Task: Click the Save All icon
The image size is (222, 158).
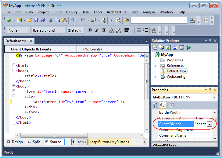Action: click(x=43, y=20)
